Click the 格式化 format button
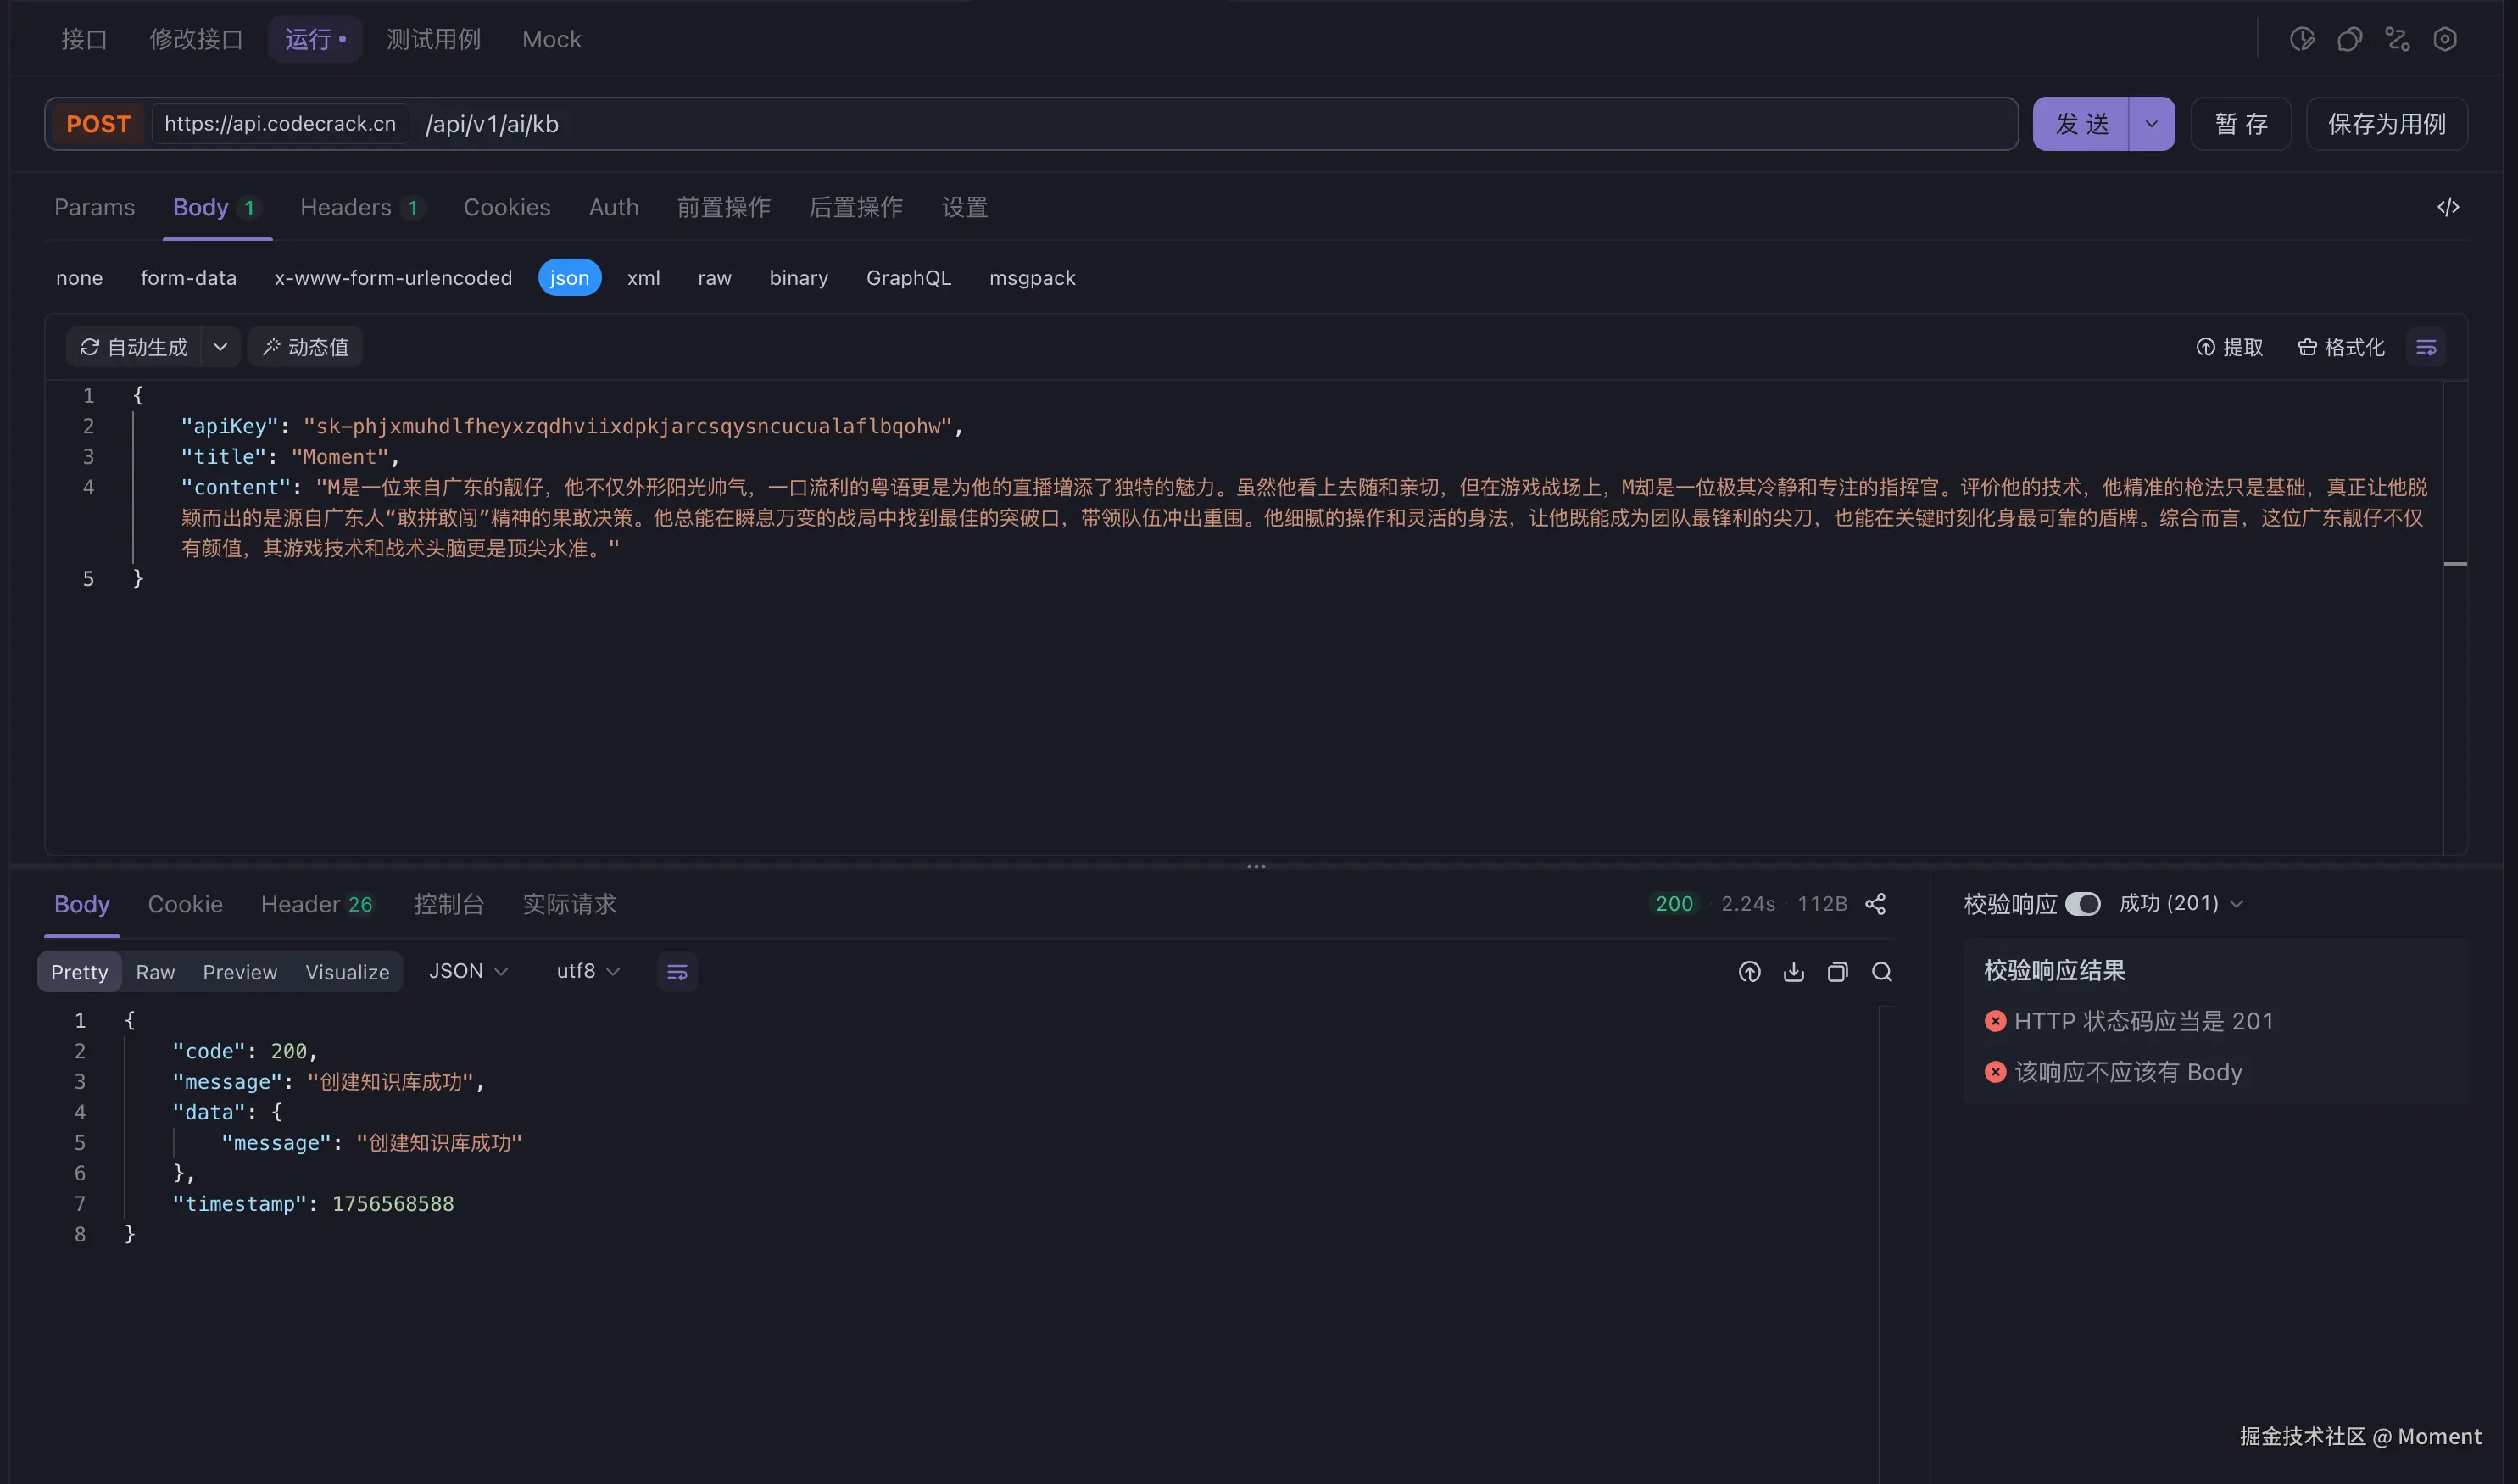The image size is (2518, 1484). pos(2340,347)
